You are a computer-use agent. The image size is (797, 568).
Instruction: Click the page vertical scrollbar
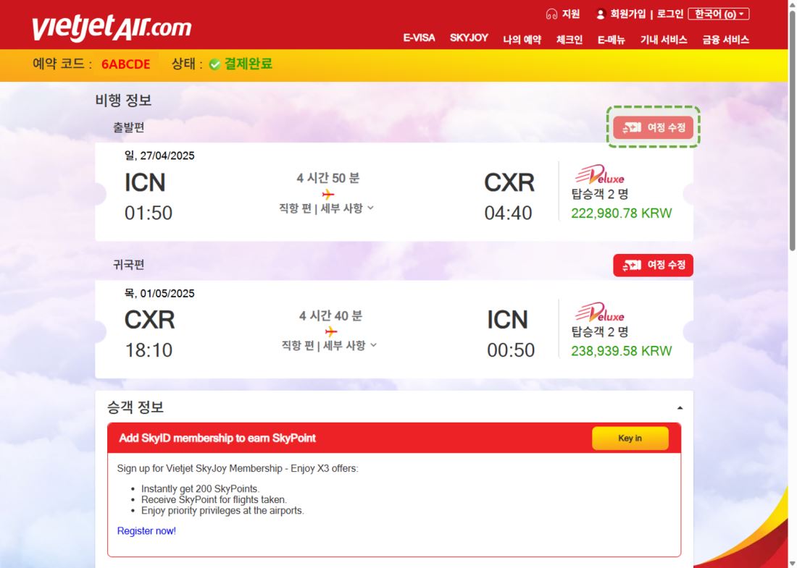792,284
